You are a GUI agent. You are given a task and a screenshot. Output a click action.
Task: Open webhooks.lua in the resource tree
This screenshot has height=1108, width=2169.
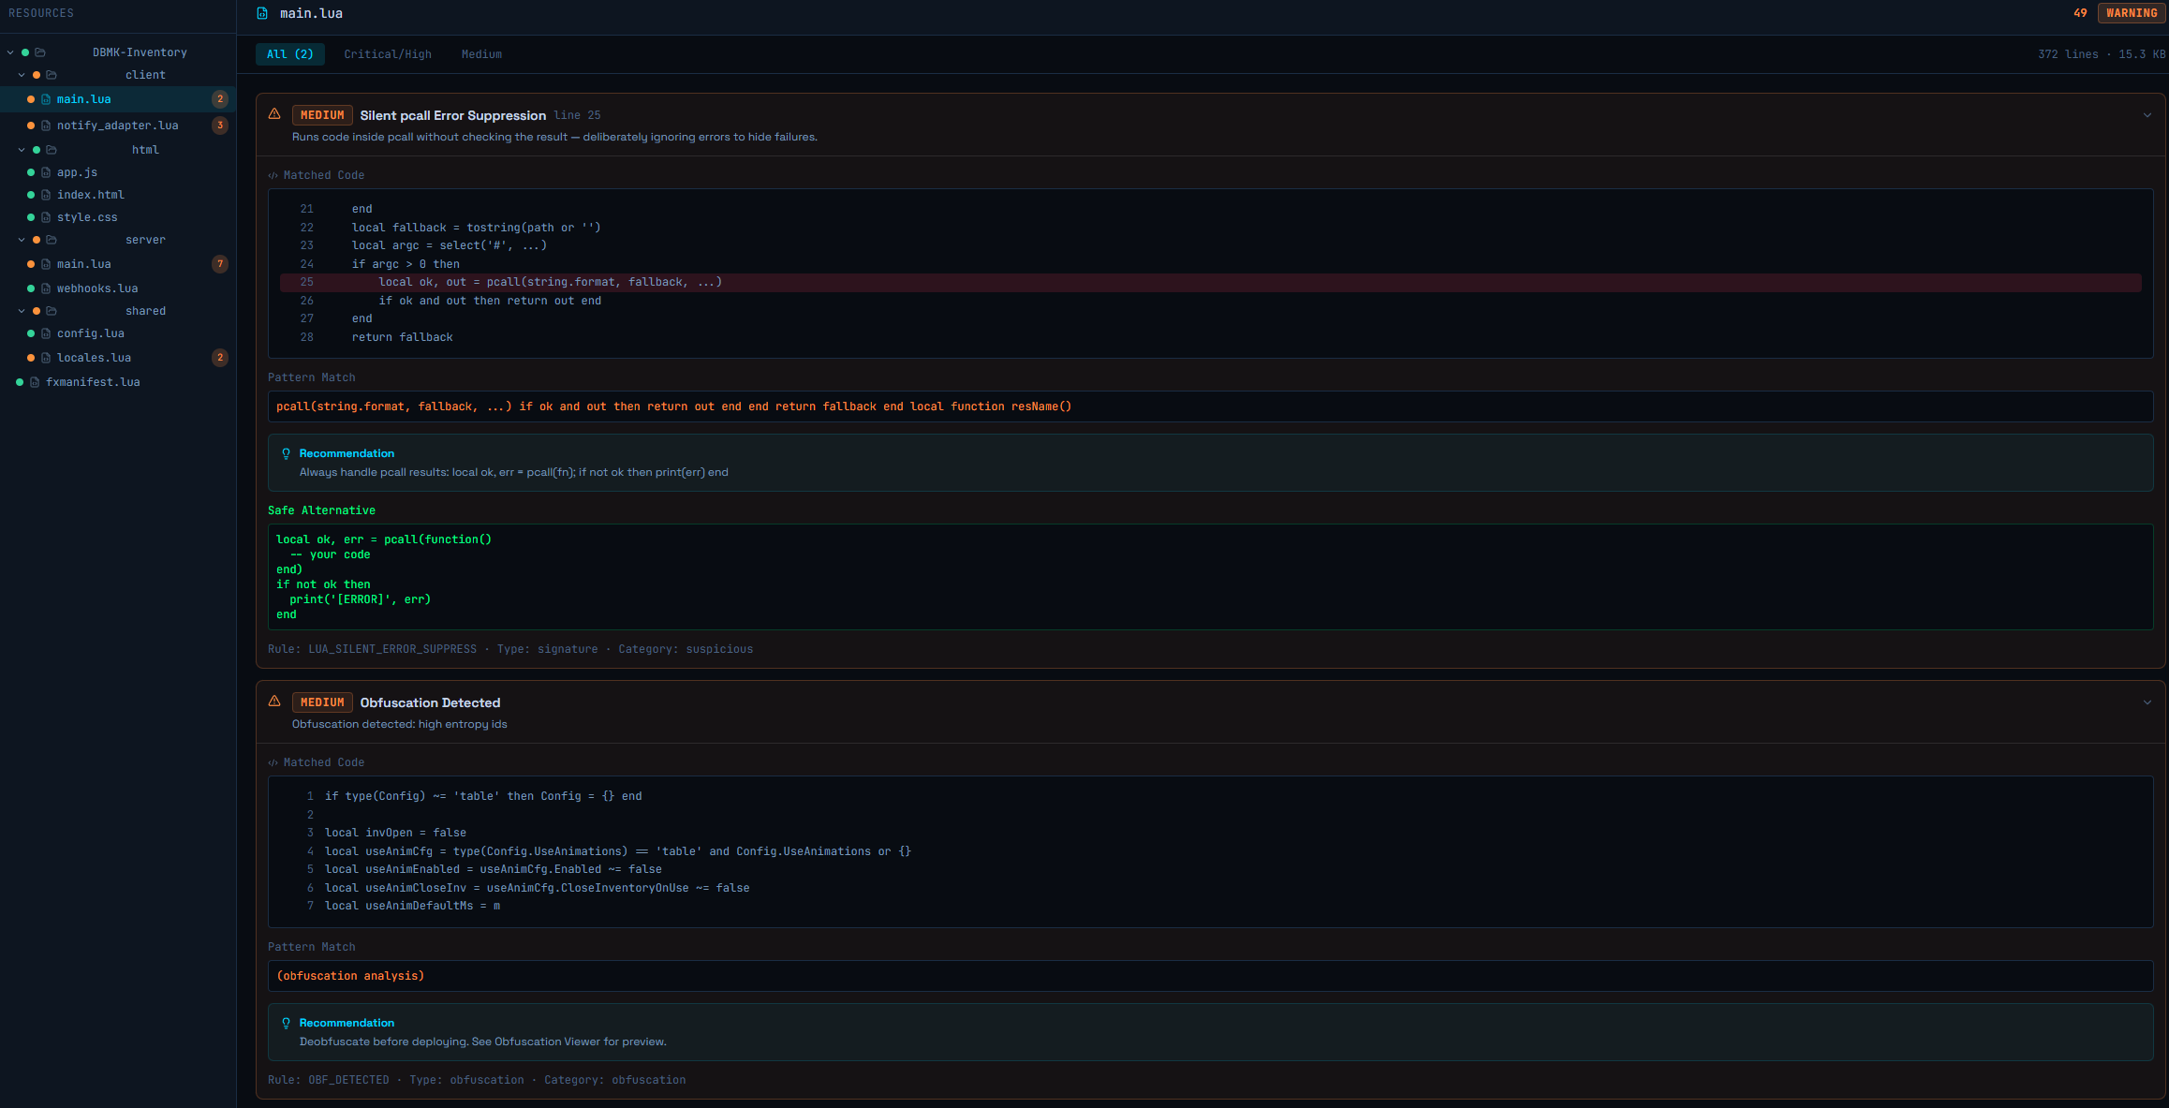(118, 288)
